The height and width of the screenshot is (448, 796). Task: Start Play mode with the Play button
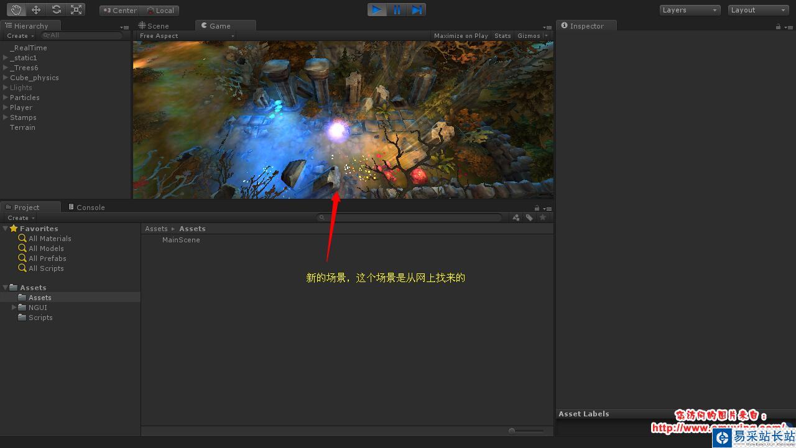[377, 10]
